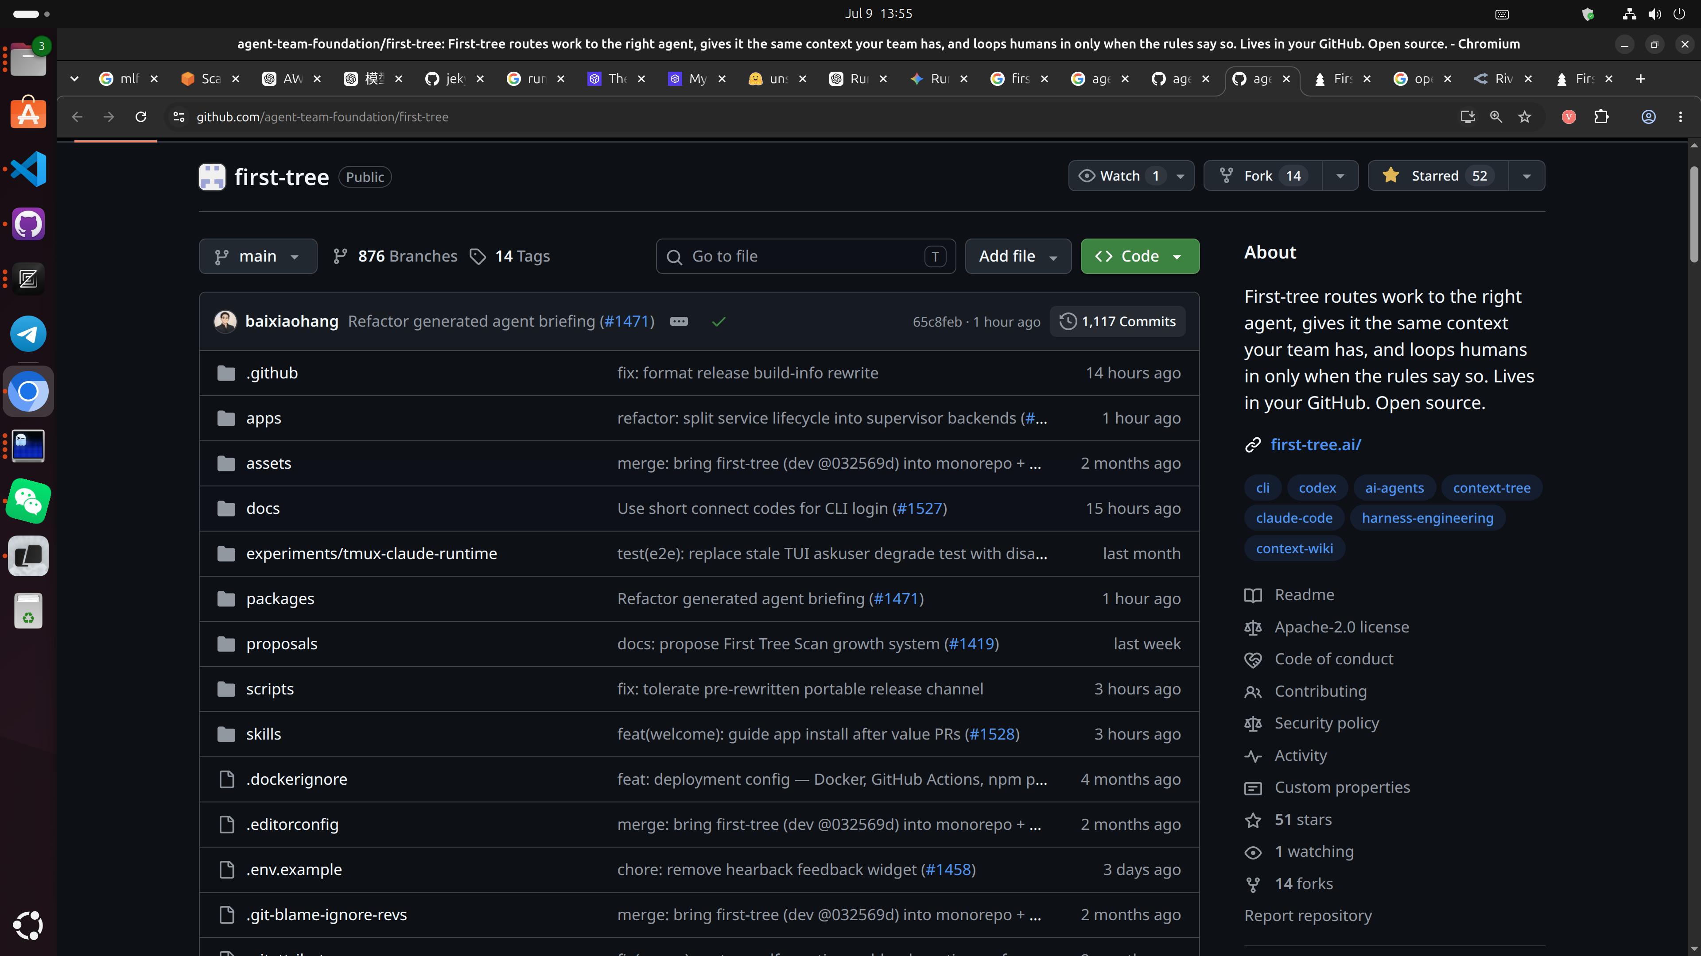Open the skills folder
This screenshot has height=956, width=1701.
coord(264,734)
